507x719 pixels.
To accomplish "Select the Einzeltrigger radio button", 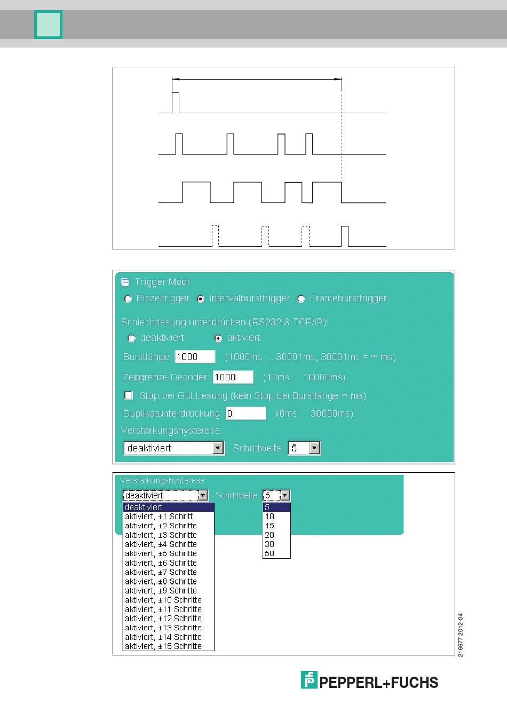I will pyautogui.click(x=128, y=299).
